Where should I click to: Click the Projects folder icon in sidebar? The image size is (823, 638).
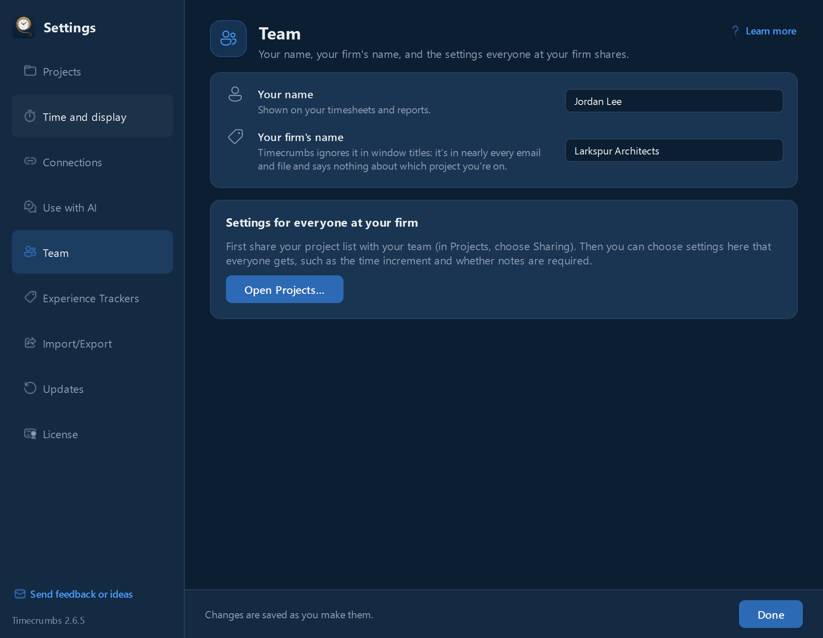30,71
